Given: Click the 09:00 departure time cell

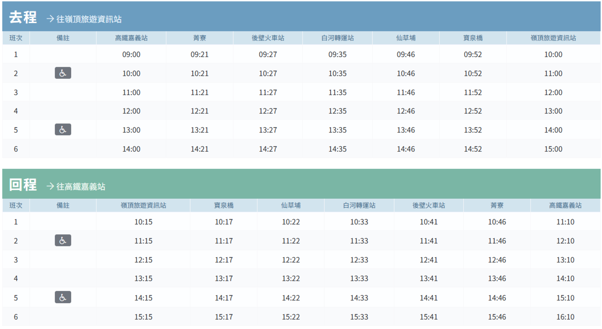Looking at the screenshot, I should point(131,55).
